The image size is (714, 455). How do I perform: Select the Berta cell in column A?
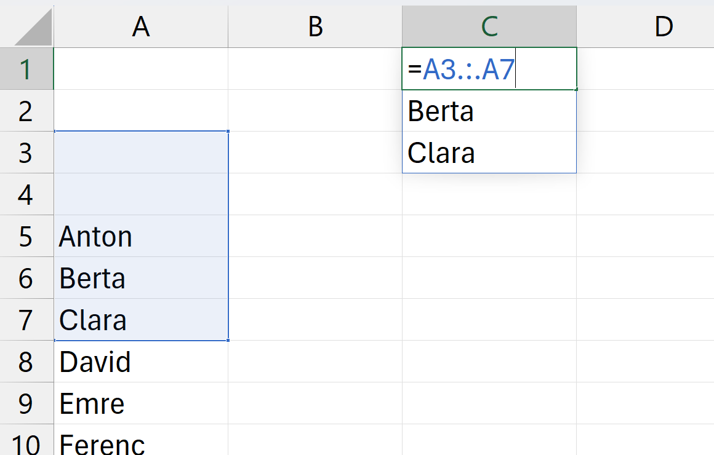tap(141, 278)
